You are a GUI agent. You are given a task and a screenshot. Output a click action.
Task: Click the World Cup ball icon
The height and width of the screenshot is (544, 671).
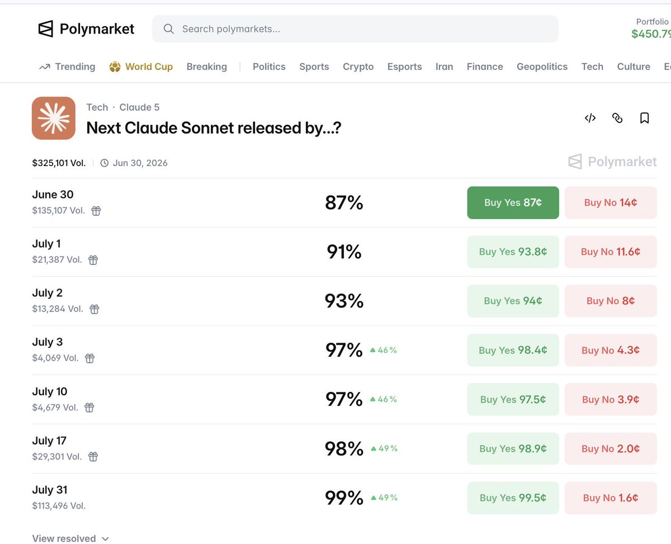[x=115, y=67]
